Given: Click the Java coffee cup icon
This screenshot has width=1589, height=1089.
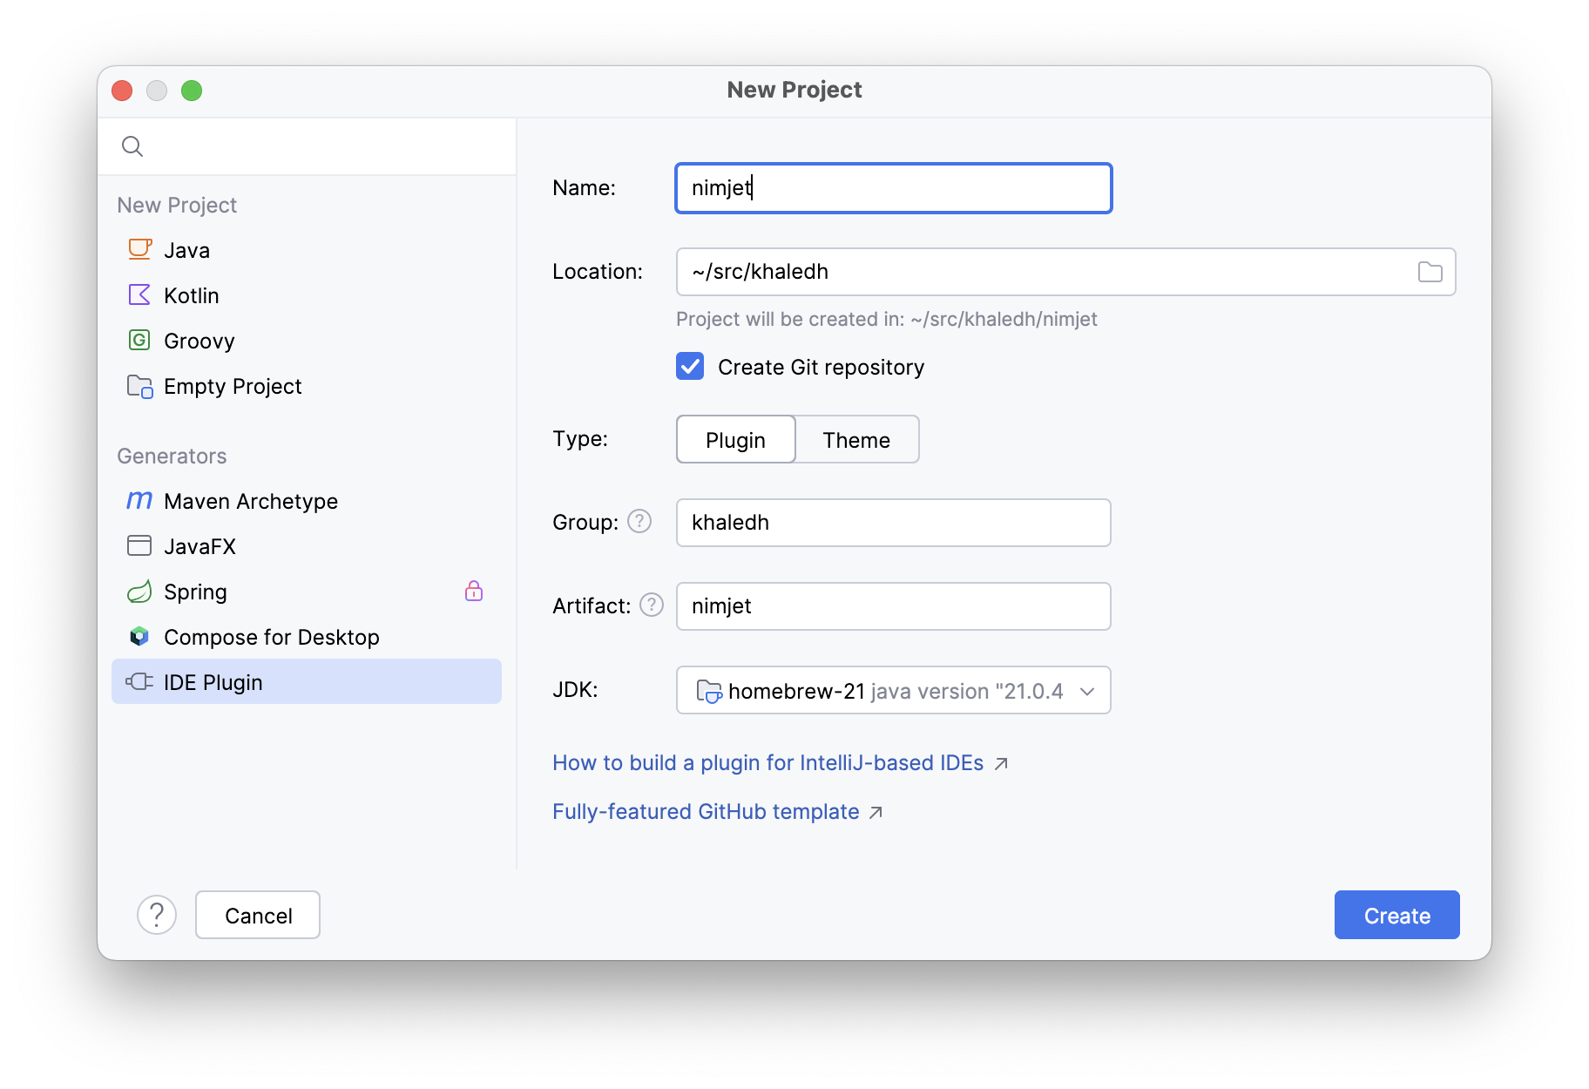Looking at the screenshot, I should pos(139,249).
